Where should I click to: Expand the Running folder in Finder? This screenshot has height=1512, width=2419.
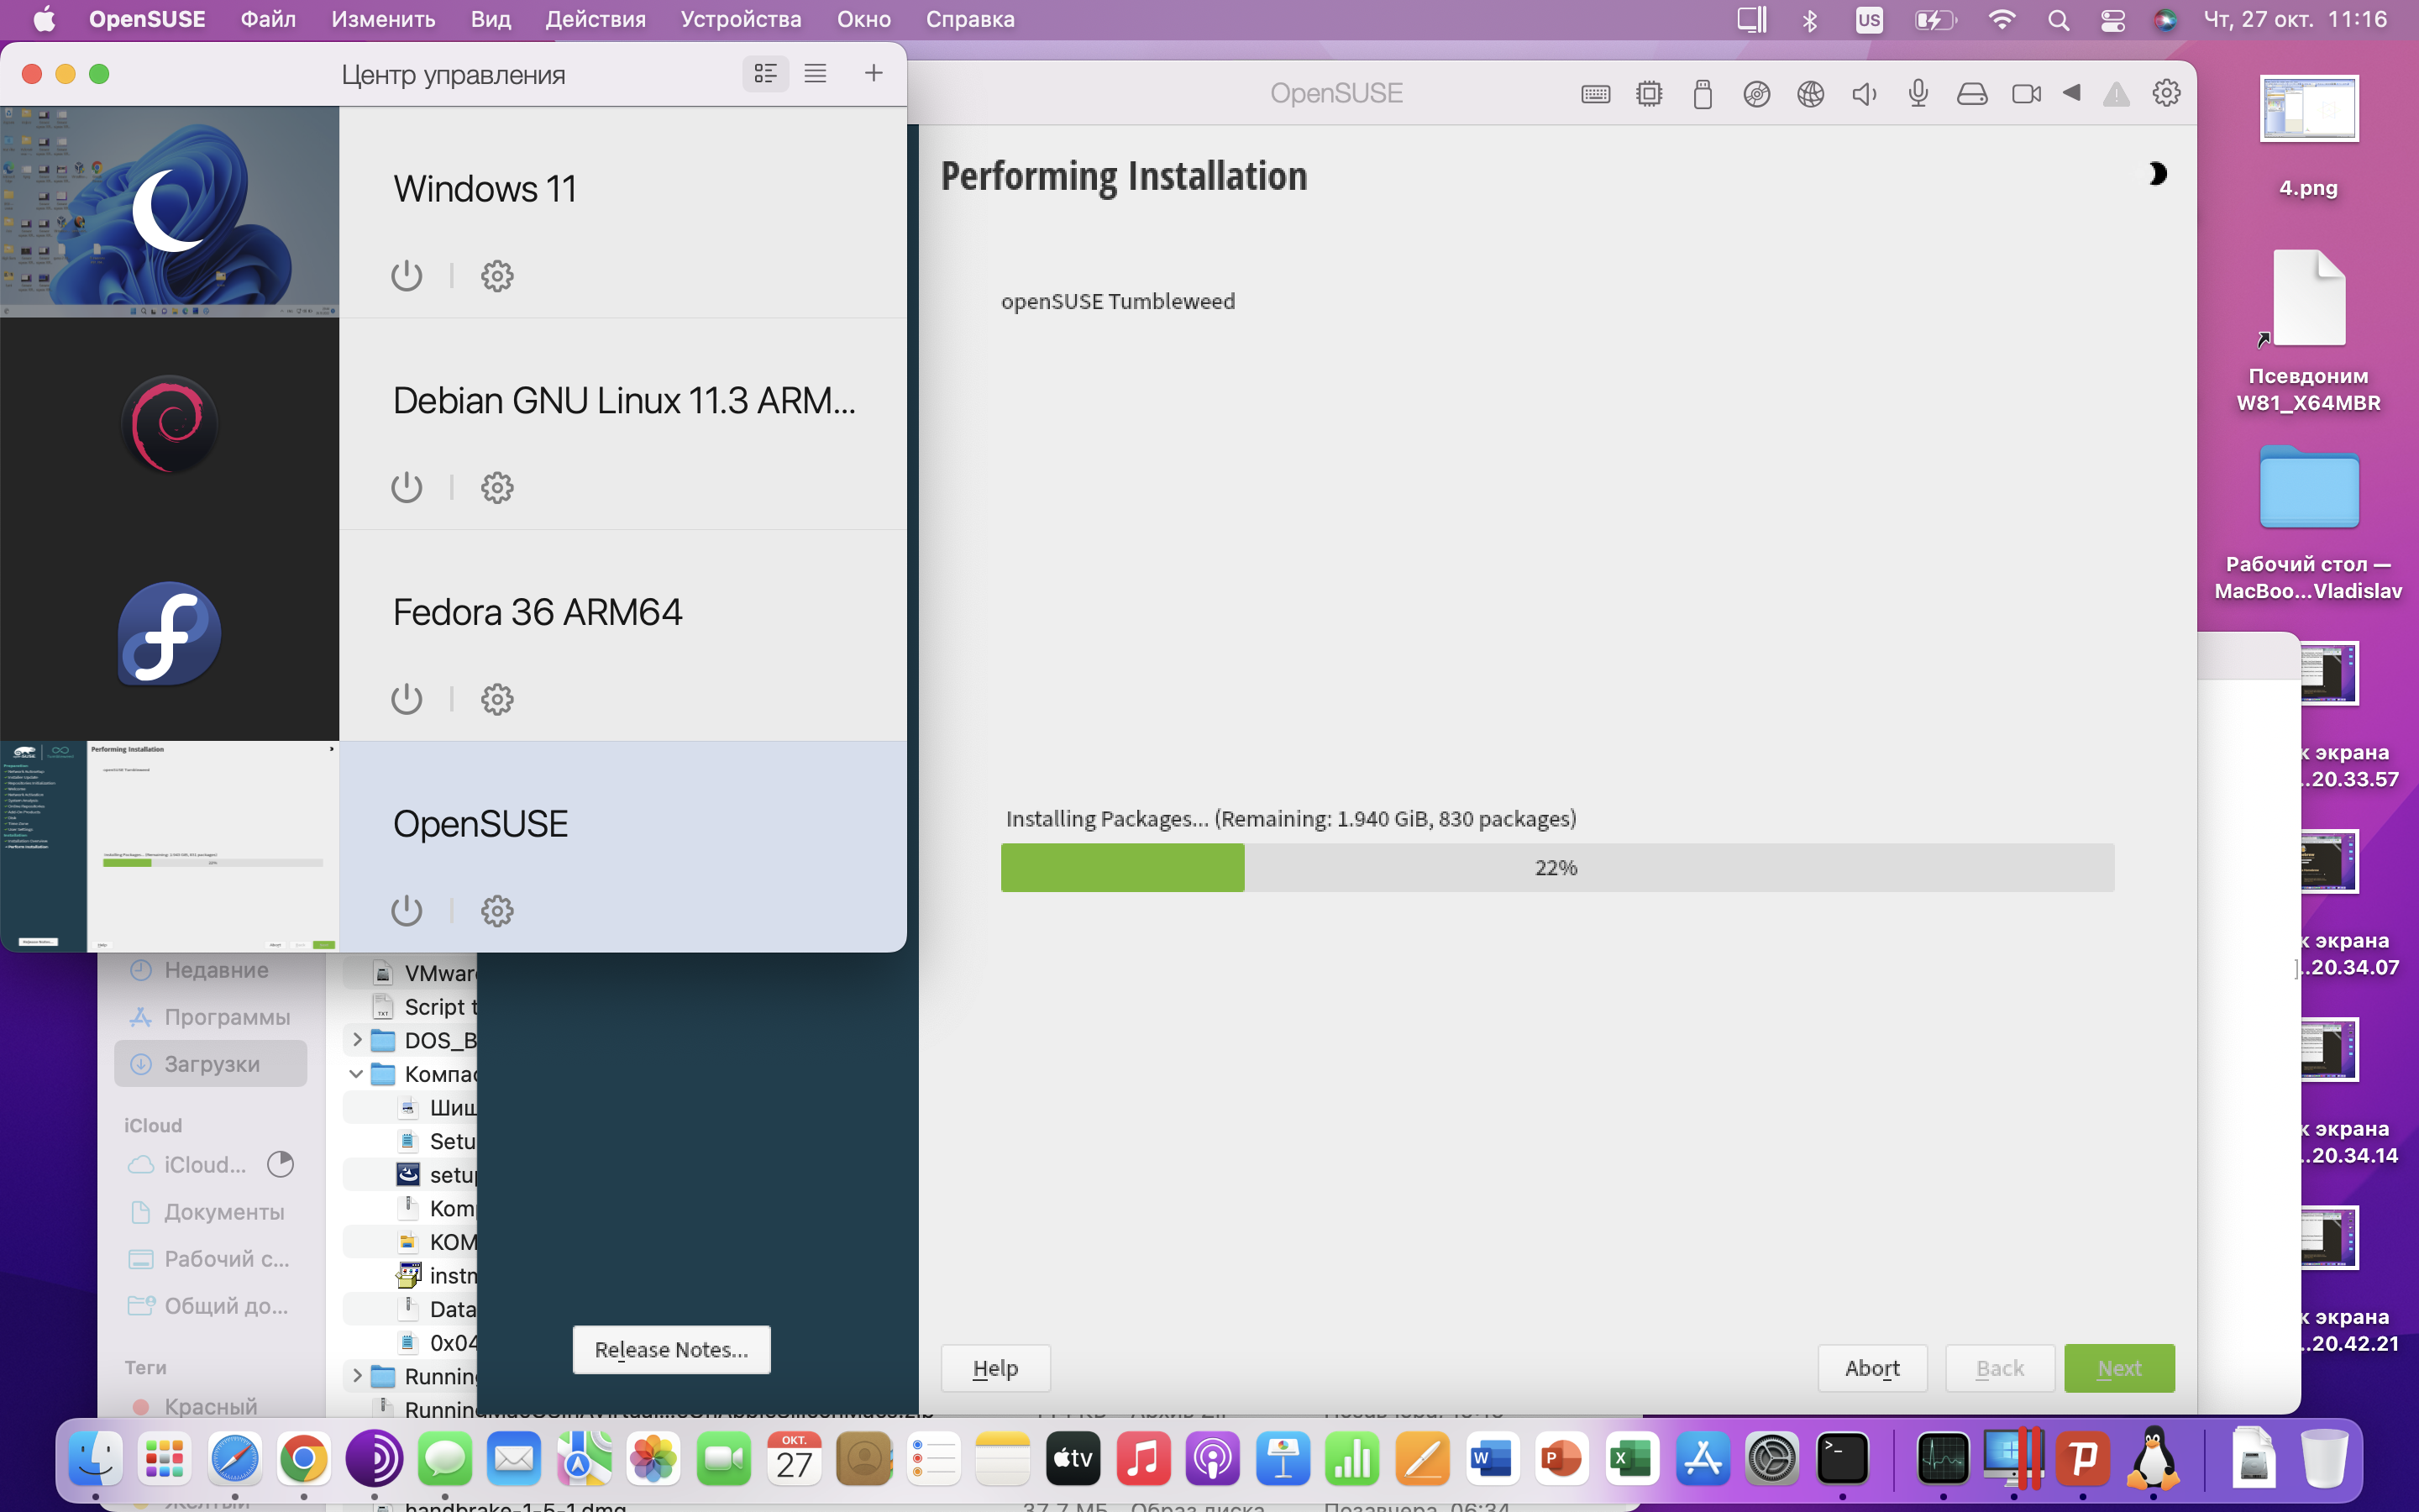tap(357, 1376)
